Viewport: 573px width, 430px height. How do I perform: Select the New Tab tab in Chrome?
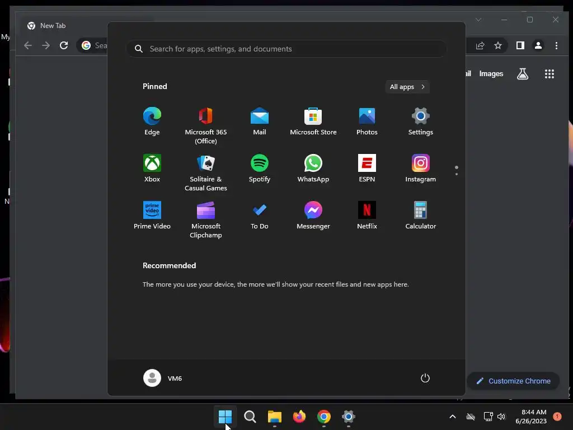click(53, 26)
